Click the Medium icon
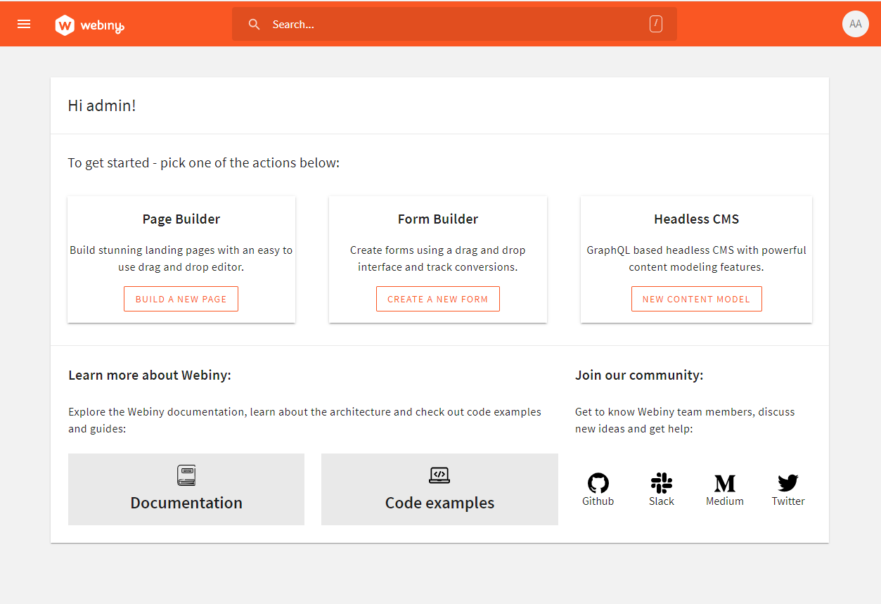 tap(724, 483)
